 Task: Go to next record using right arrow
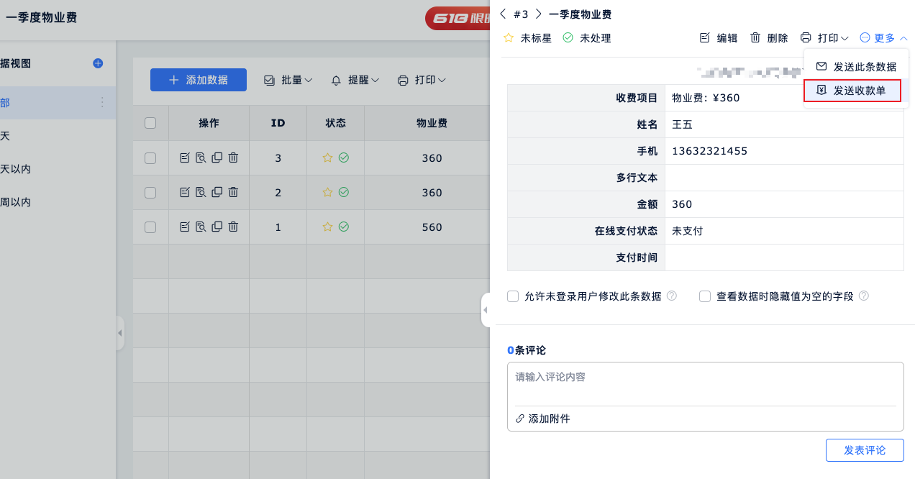point(538,14)
